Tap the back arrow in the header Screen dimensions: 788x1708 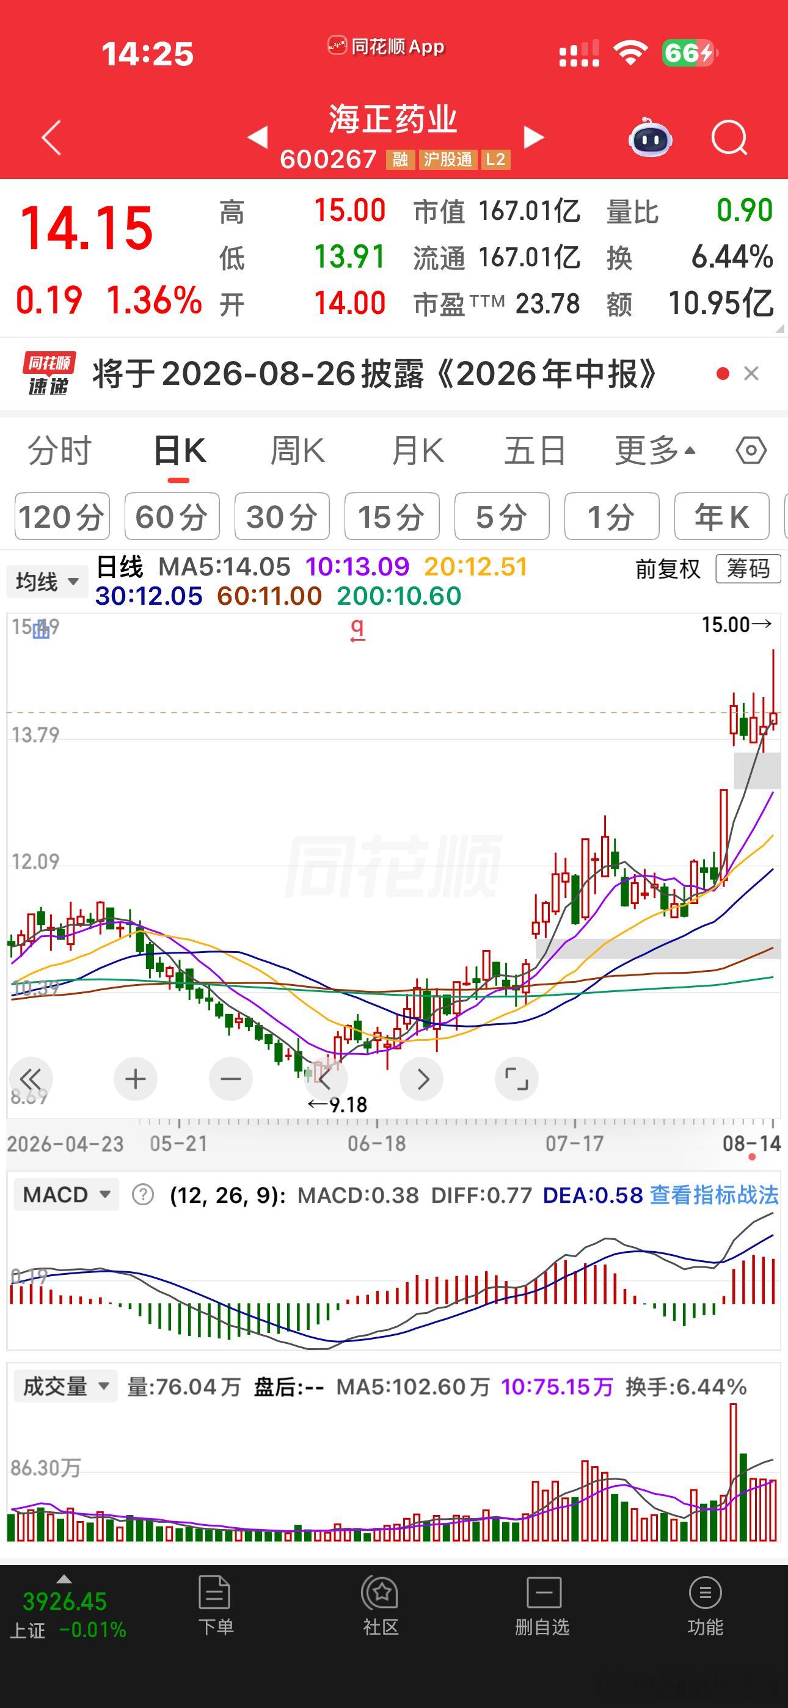pos(52,137)
